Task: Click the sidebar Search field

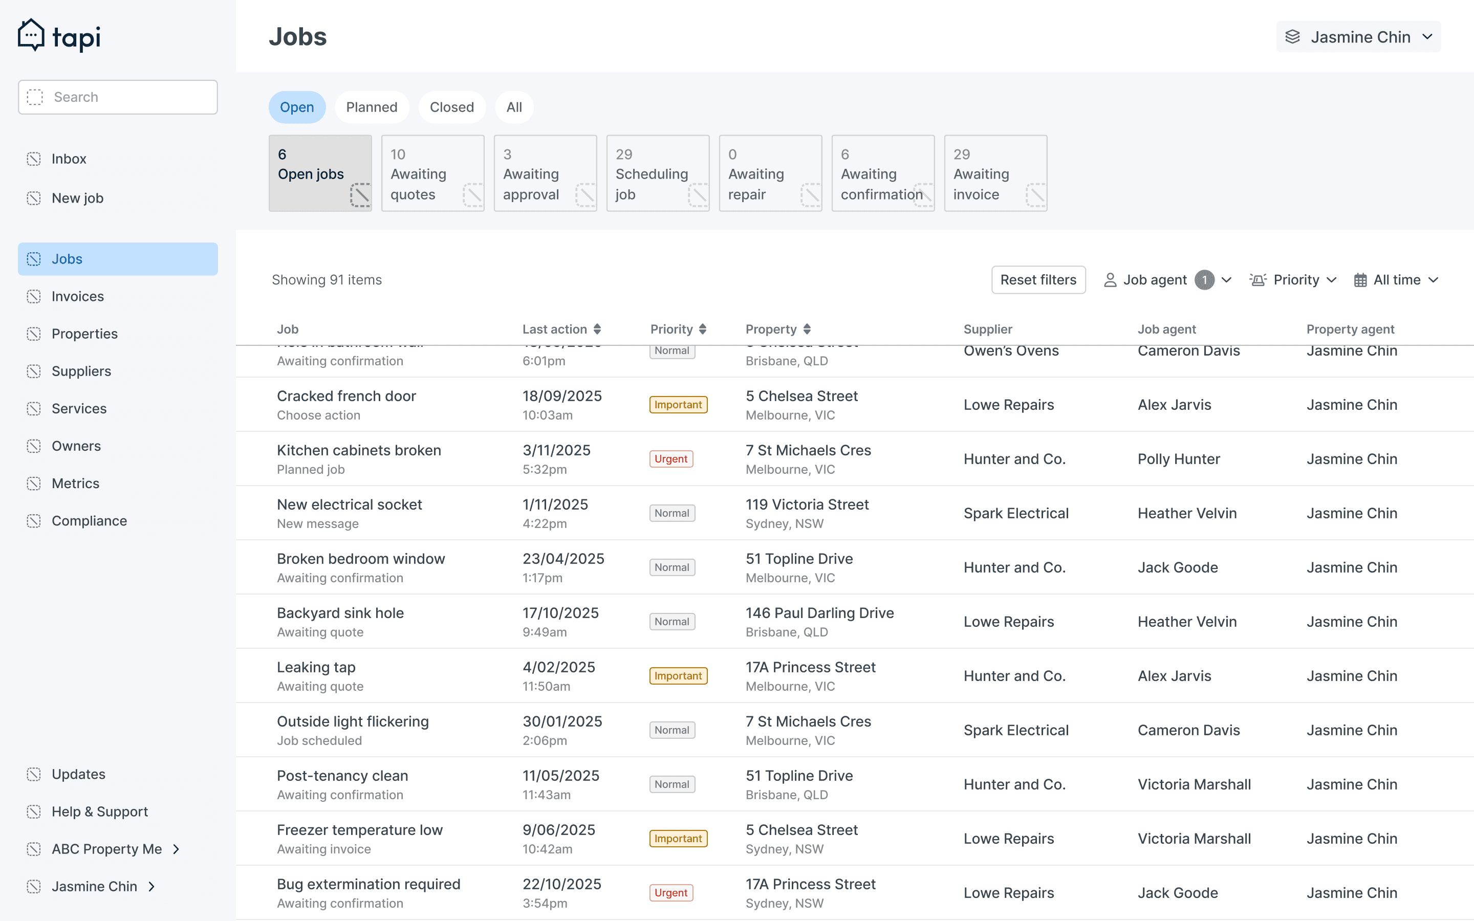Action: (118, 97)
